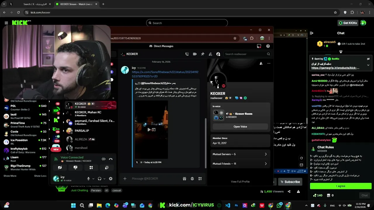Open microphone input options dropdown
The height and width of the screenshot is (210, 374).
(x=93, y=178)
